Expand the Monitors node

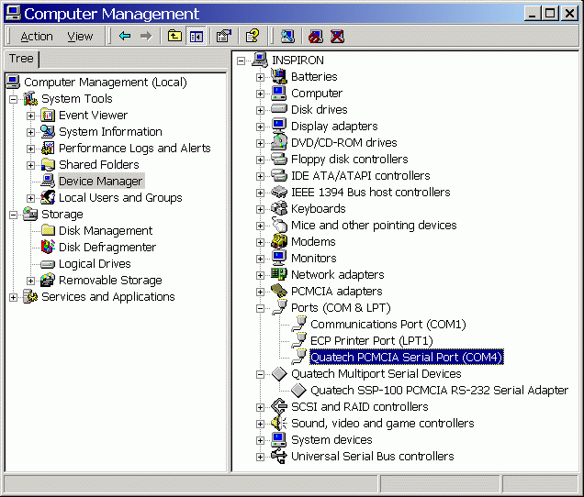point(261,259)
